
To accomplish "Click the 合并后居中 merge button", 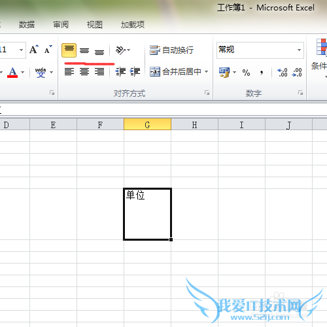I will tap(175, 71).
